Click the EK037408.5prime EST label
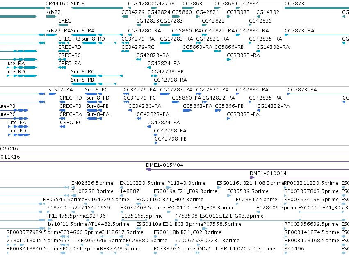The height and width of the screenshot is (255, 349). coord(143,208)
